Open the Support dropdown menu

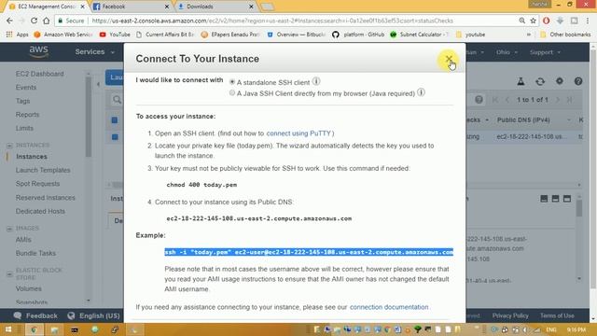pos(545,52)
